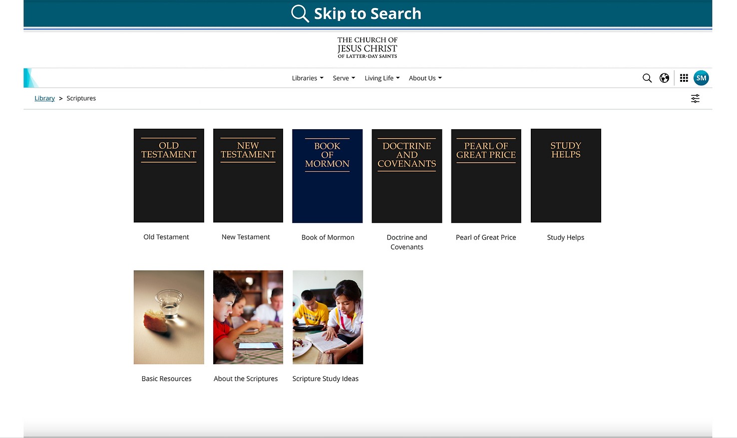Expand the Libraries dropdown menu
Screen dimensions: 737x438
[x=308, y=78]
